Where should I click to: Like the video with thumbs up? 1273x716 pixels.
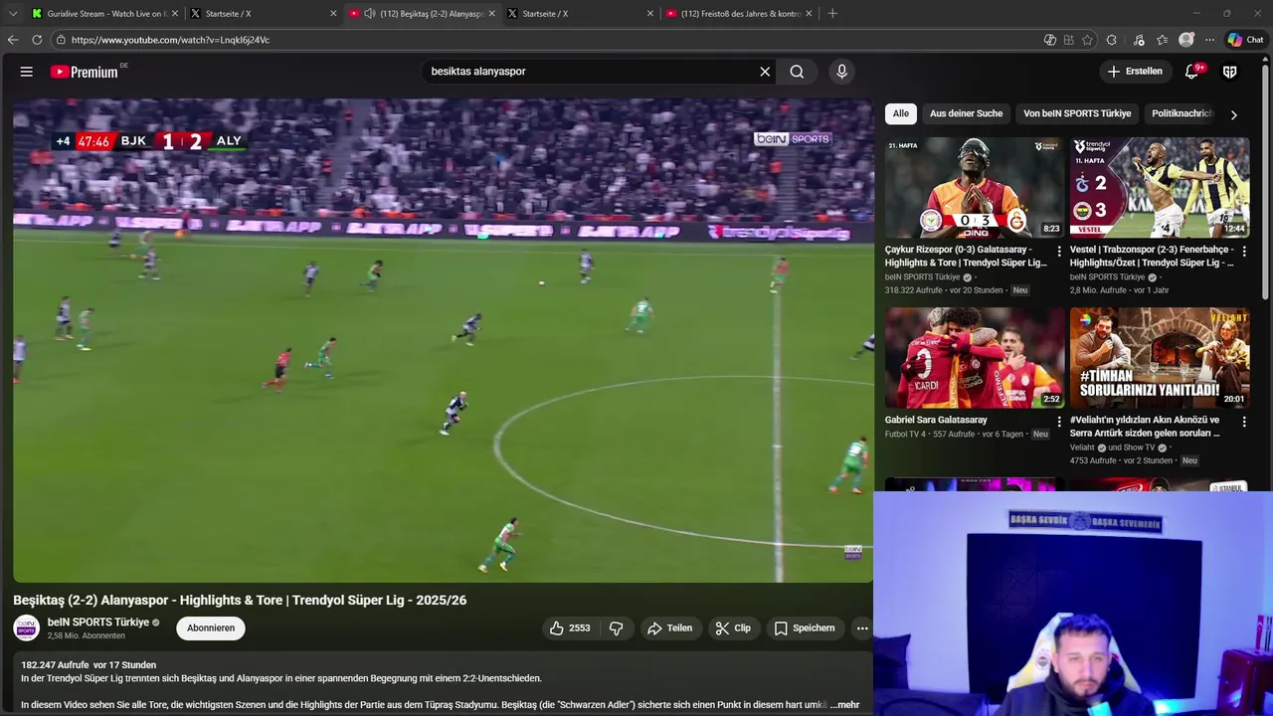tap(570, 628)
